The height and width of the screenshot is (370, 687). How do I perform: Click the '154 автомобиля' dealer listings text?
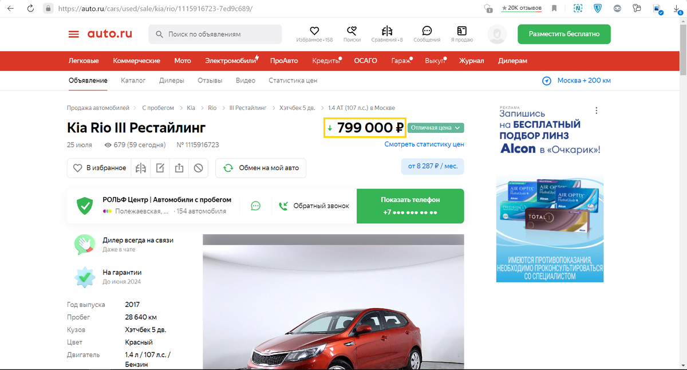pyautogui.click(x=202, y=211)
